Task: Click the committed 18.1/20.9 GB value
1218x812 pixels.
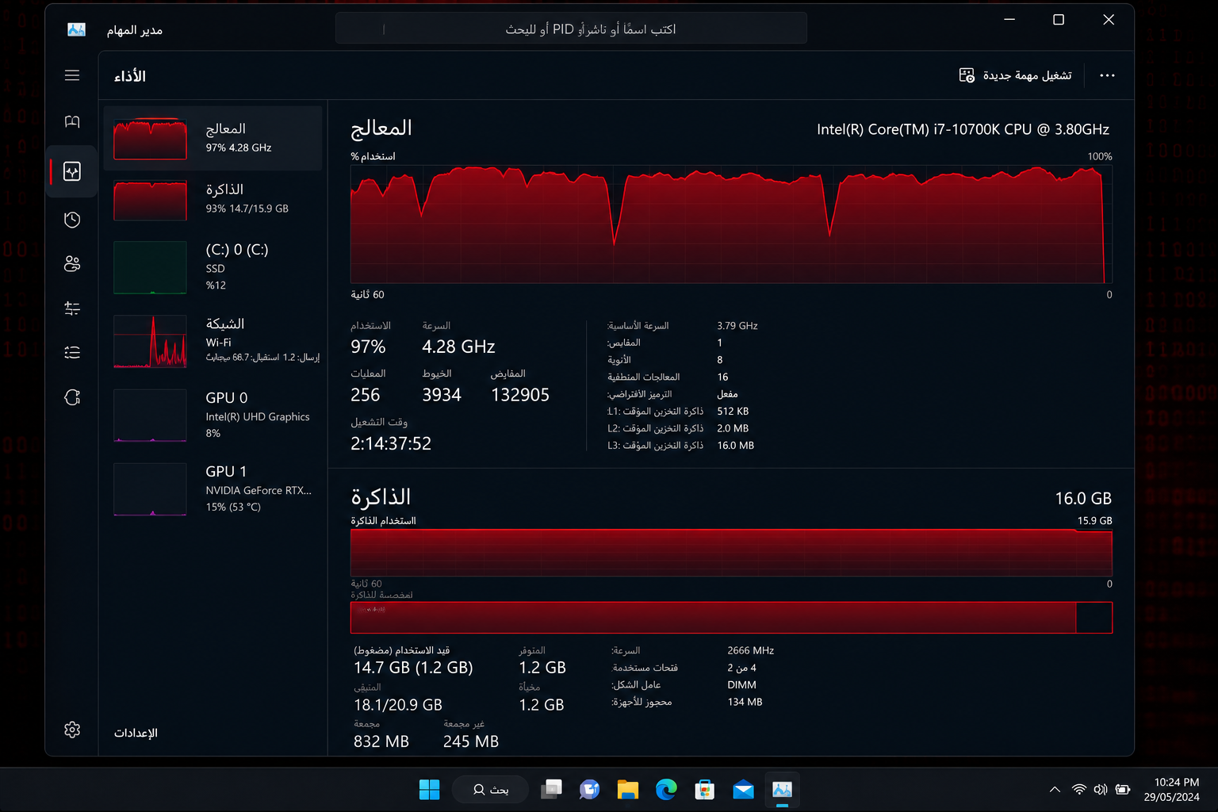Action: (398, 705)
